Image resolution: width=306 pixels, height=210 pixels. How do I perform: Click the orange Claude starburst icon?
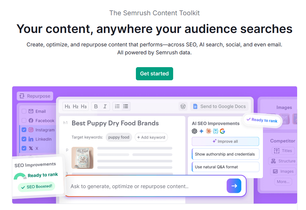[208, 131]
